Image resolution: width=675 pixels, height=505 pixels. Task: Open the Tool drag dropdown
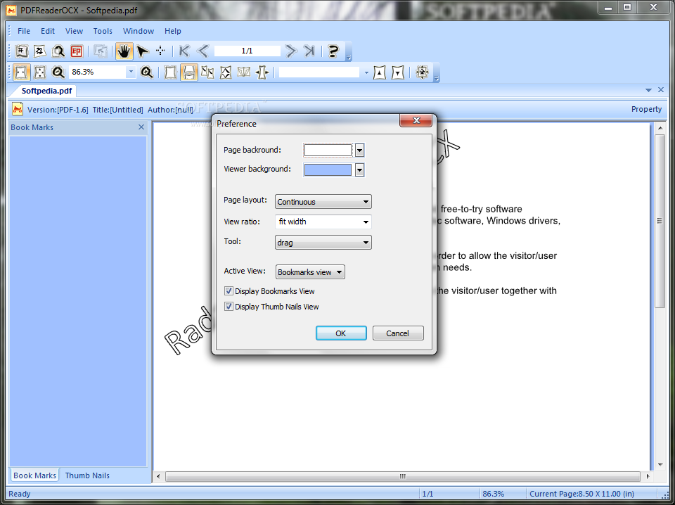tap(323, 243)
